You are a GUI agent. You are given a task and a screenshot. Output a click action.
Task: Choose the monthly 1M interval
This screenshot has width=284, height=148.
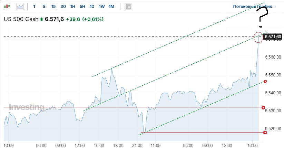[x=111, y=6]
